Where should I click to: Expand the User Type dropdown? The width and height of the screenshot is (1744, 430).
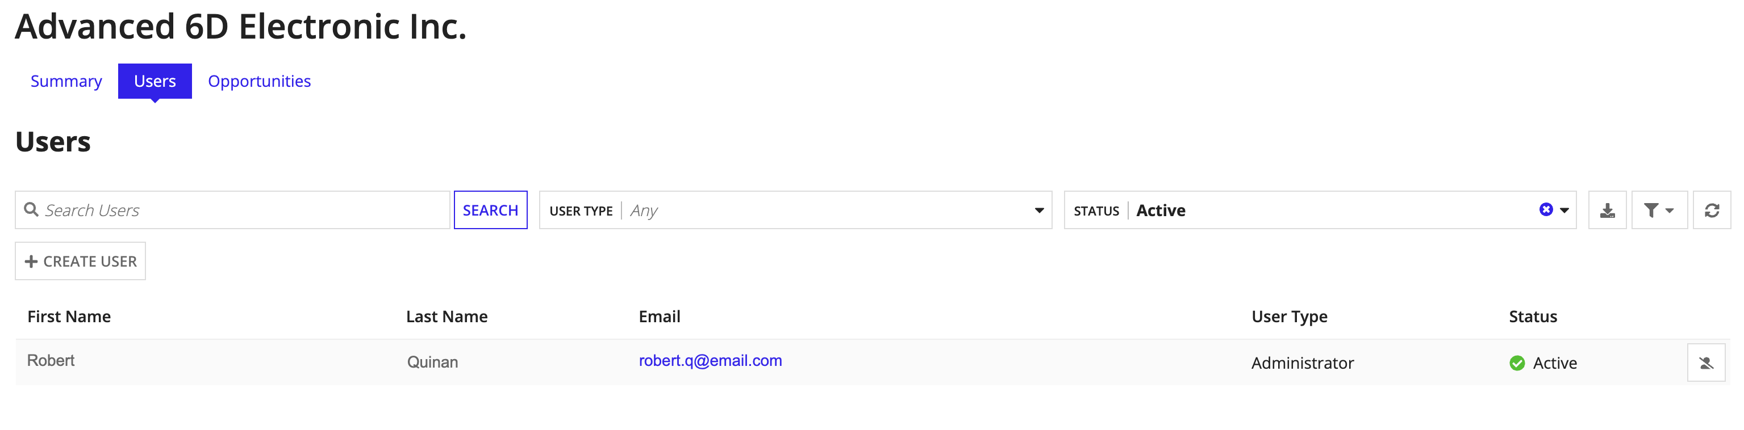pyautogui.click(x=1038, y=210)
